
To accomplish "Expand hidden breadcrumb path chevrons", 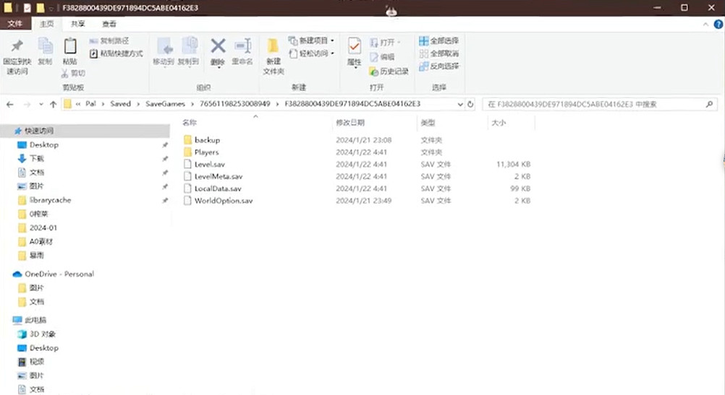I will click(x=78, y=104).
